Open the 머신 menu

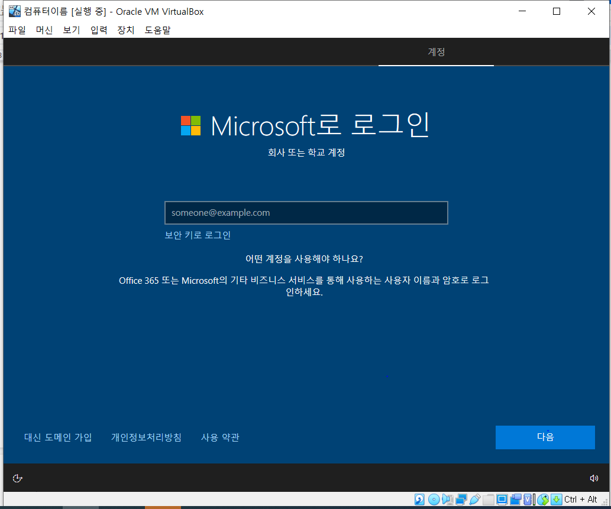44,30
